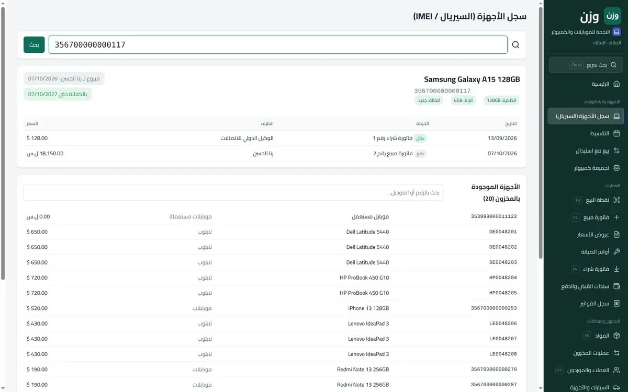Image resolution: width=628 pixels, height=392 pixels.
Task: Go to العملاء والموردون in the sidebar
Action: [x=586, y=370]
